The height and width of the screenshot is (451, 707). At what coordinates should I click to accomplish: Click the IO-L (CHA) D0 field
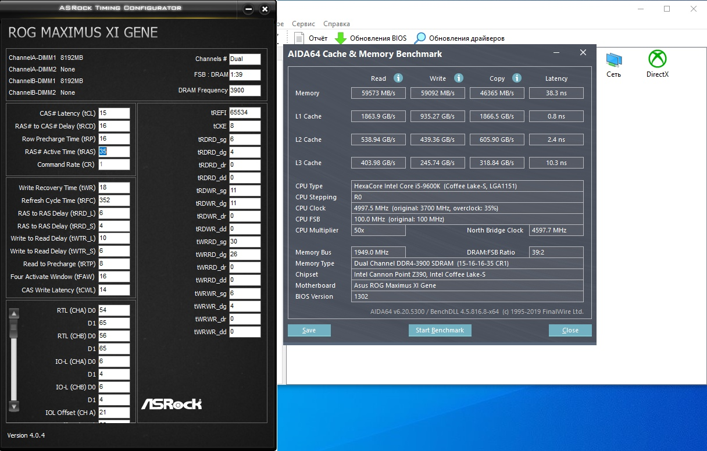[114, 361]
